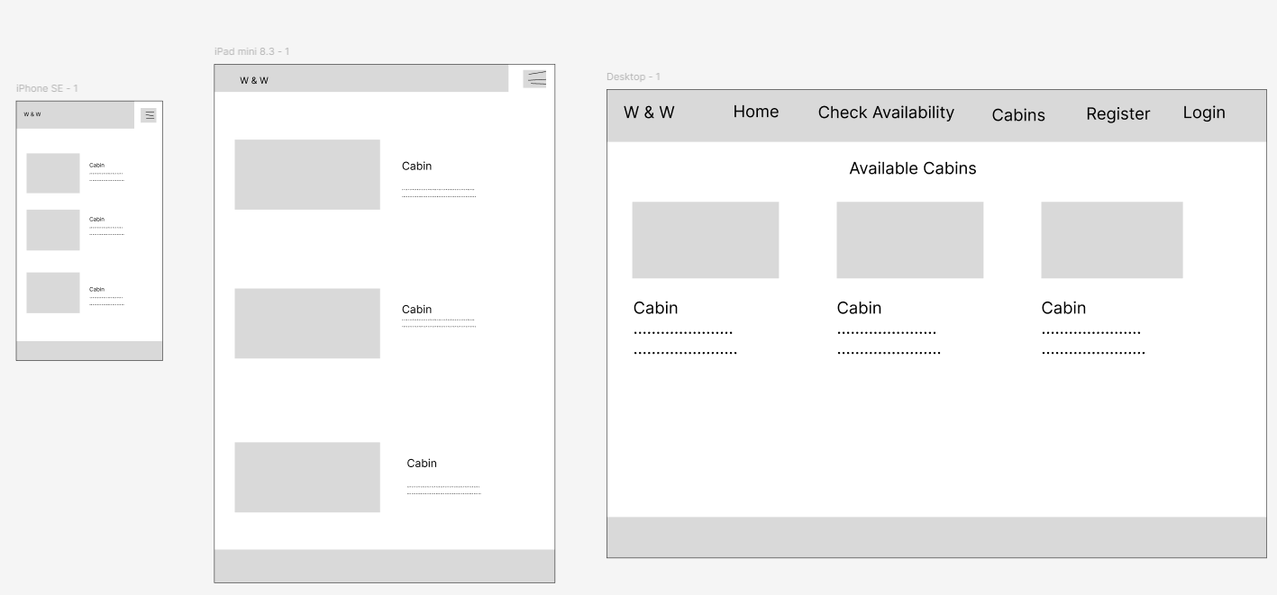Select the middle cabin image placeholder in iPad frame

point(307,323)
